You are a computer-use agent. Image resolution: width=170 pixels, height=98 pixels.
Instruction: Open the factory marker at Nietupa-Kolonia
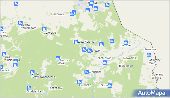click(x=76, y=42)
